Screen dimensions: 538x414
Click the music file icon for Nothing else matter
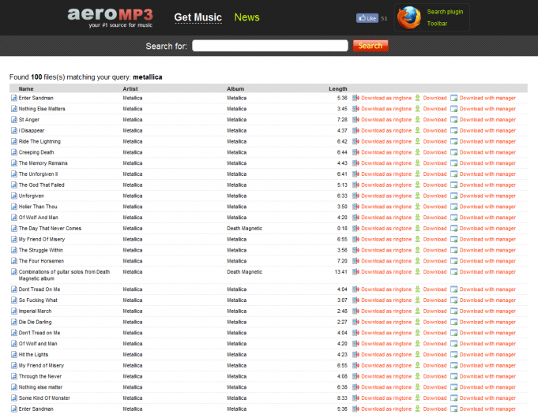click(x=14, y=387)
